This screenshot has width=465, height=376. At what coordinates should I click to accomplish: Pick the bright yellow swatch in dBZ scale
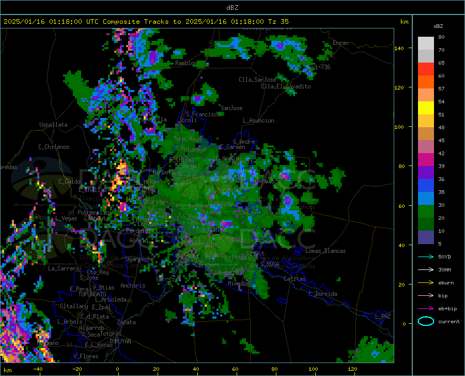click(x=426, y=108)
